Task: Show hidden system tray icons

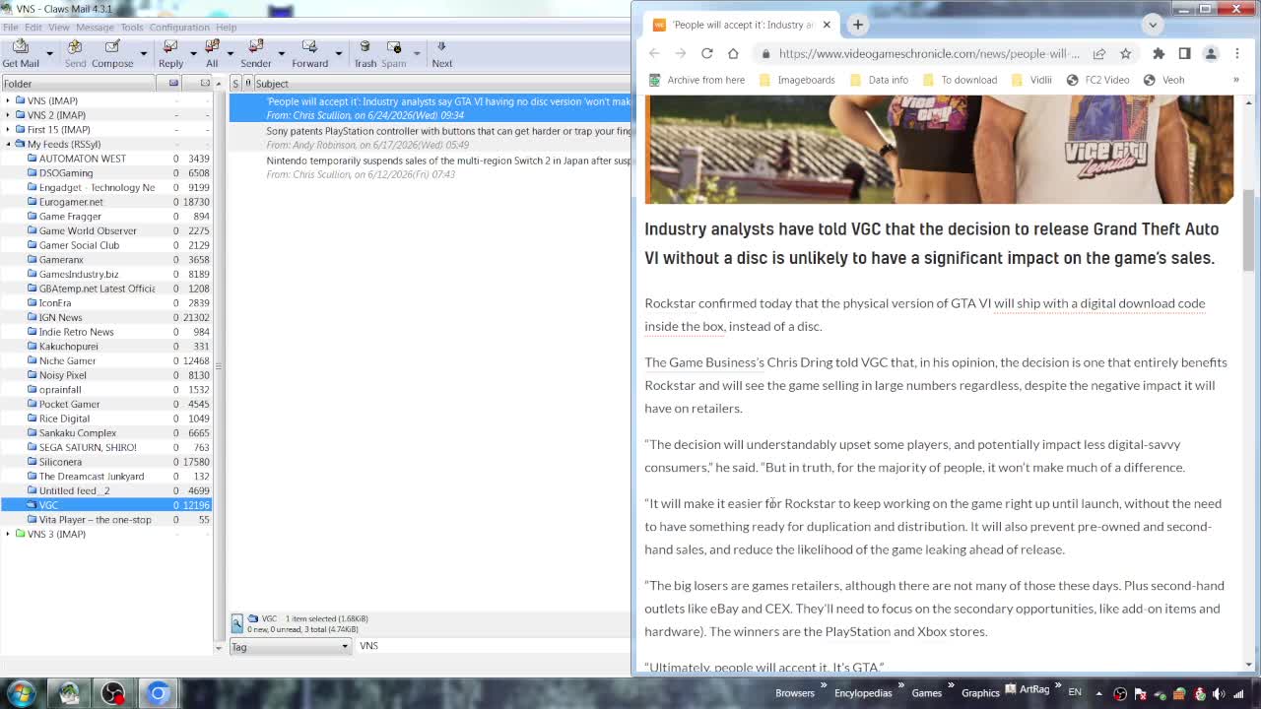Action: pyautogui.click(x=1098, y=693)
